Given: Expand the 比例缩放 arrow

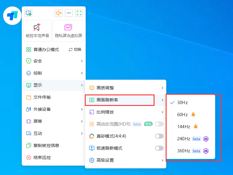Looking at the screenshot, I should (x=163, y=112).
